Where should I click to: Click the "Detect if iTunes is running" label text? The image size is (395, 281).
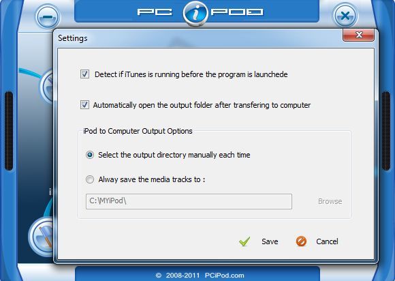coord(191,74)
